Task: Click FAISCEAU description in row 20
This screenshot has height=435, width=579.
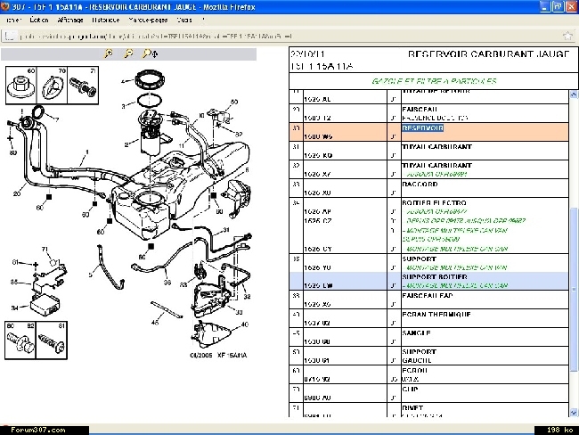Action: point(420,110)
